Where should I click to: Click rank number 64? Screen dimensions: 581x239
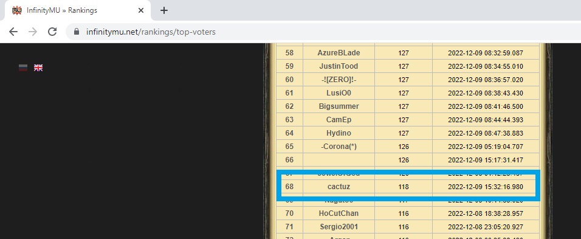point(289,133)
